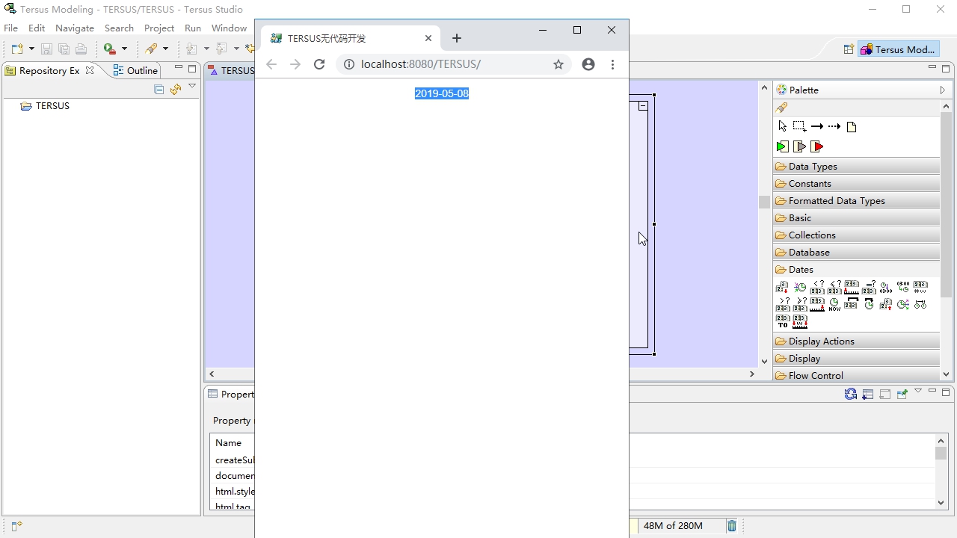Open the Run menu
This screenshot has height=538, width=957.
point(193,28)
